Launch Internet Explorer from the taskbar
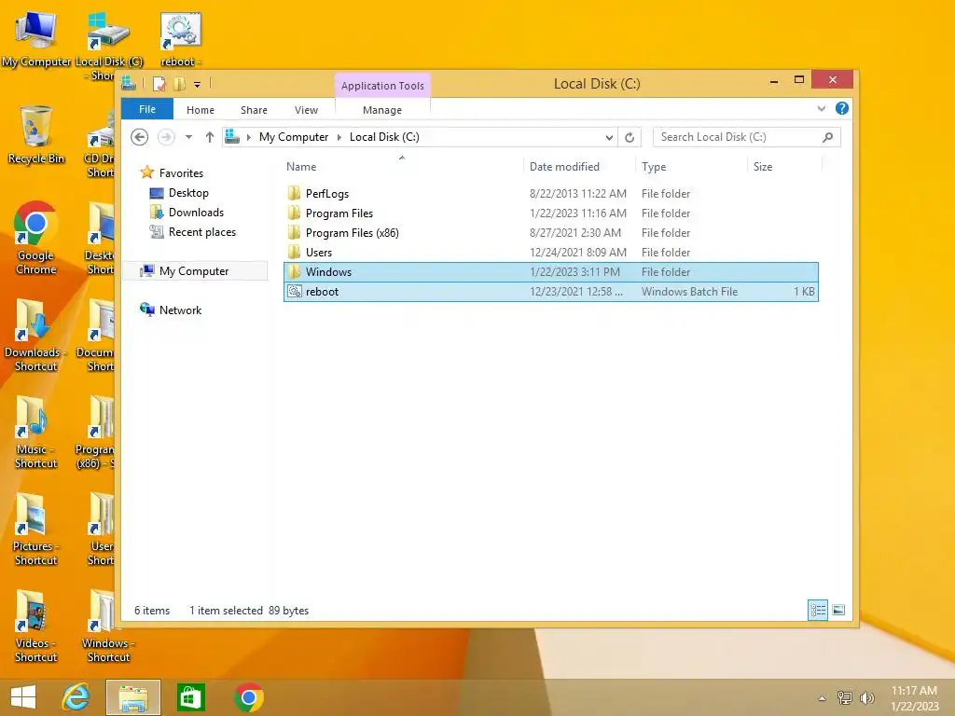The height and width of the screenshot is (716, 955). tap(76, 697)
